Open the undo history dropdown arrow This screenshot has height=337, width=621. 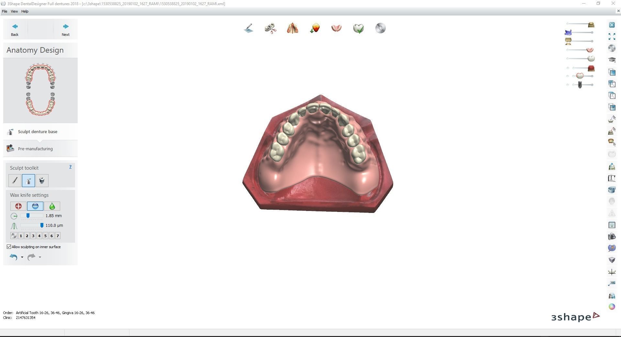tap(22, 257)
